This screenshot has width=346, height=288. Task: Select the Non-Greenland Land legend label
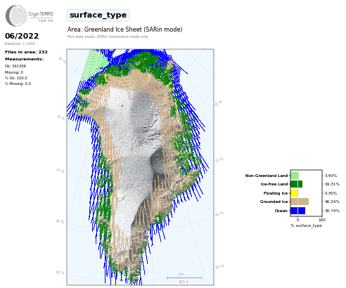point(267,176)
